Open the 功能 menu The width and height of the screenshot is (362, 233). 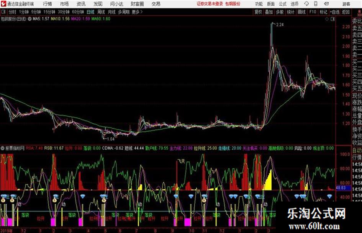click(x=259, y=4)
